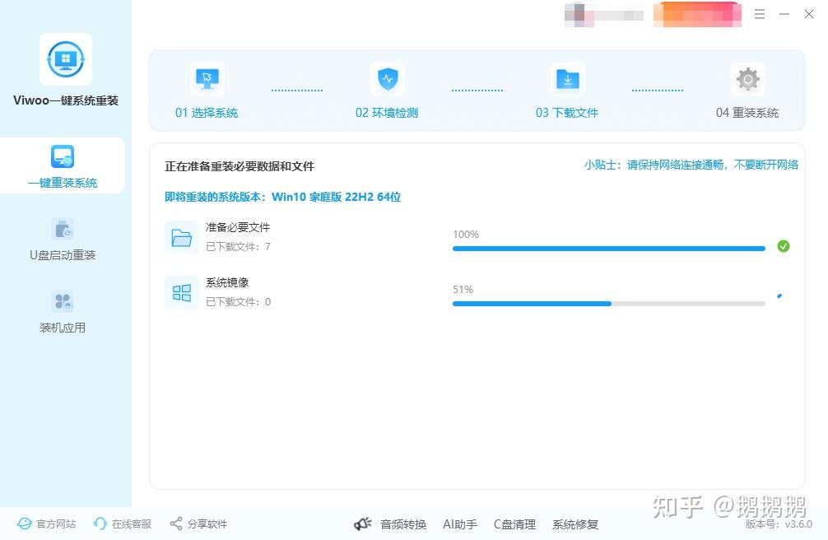Select the 04 重装系统 step label
This screenshot has height=540, width=828.
pos(747,113)
